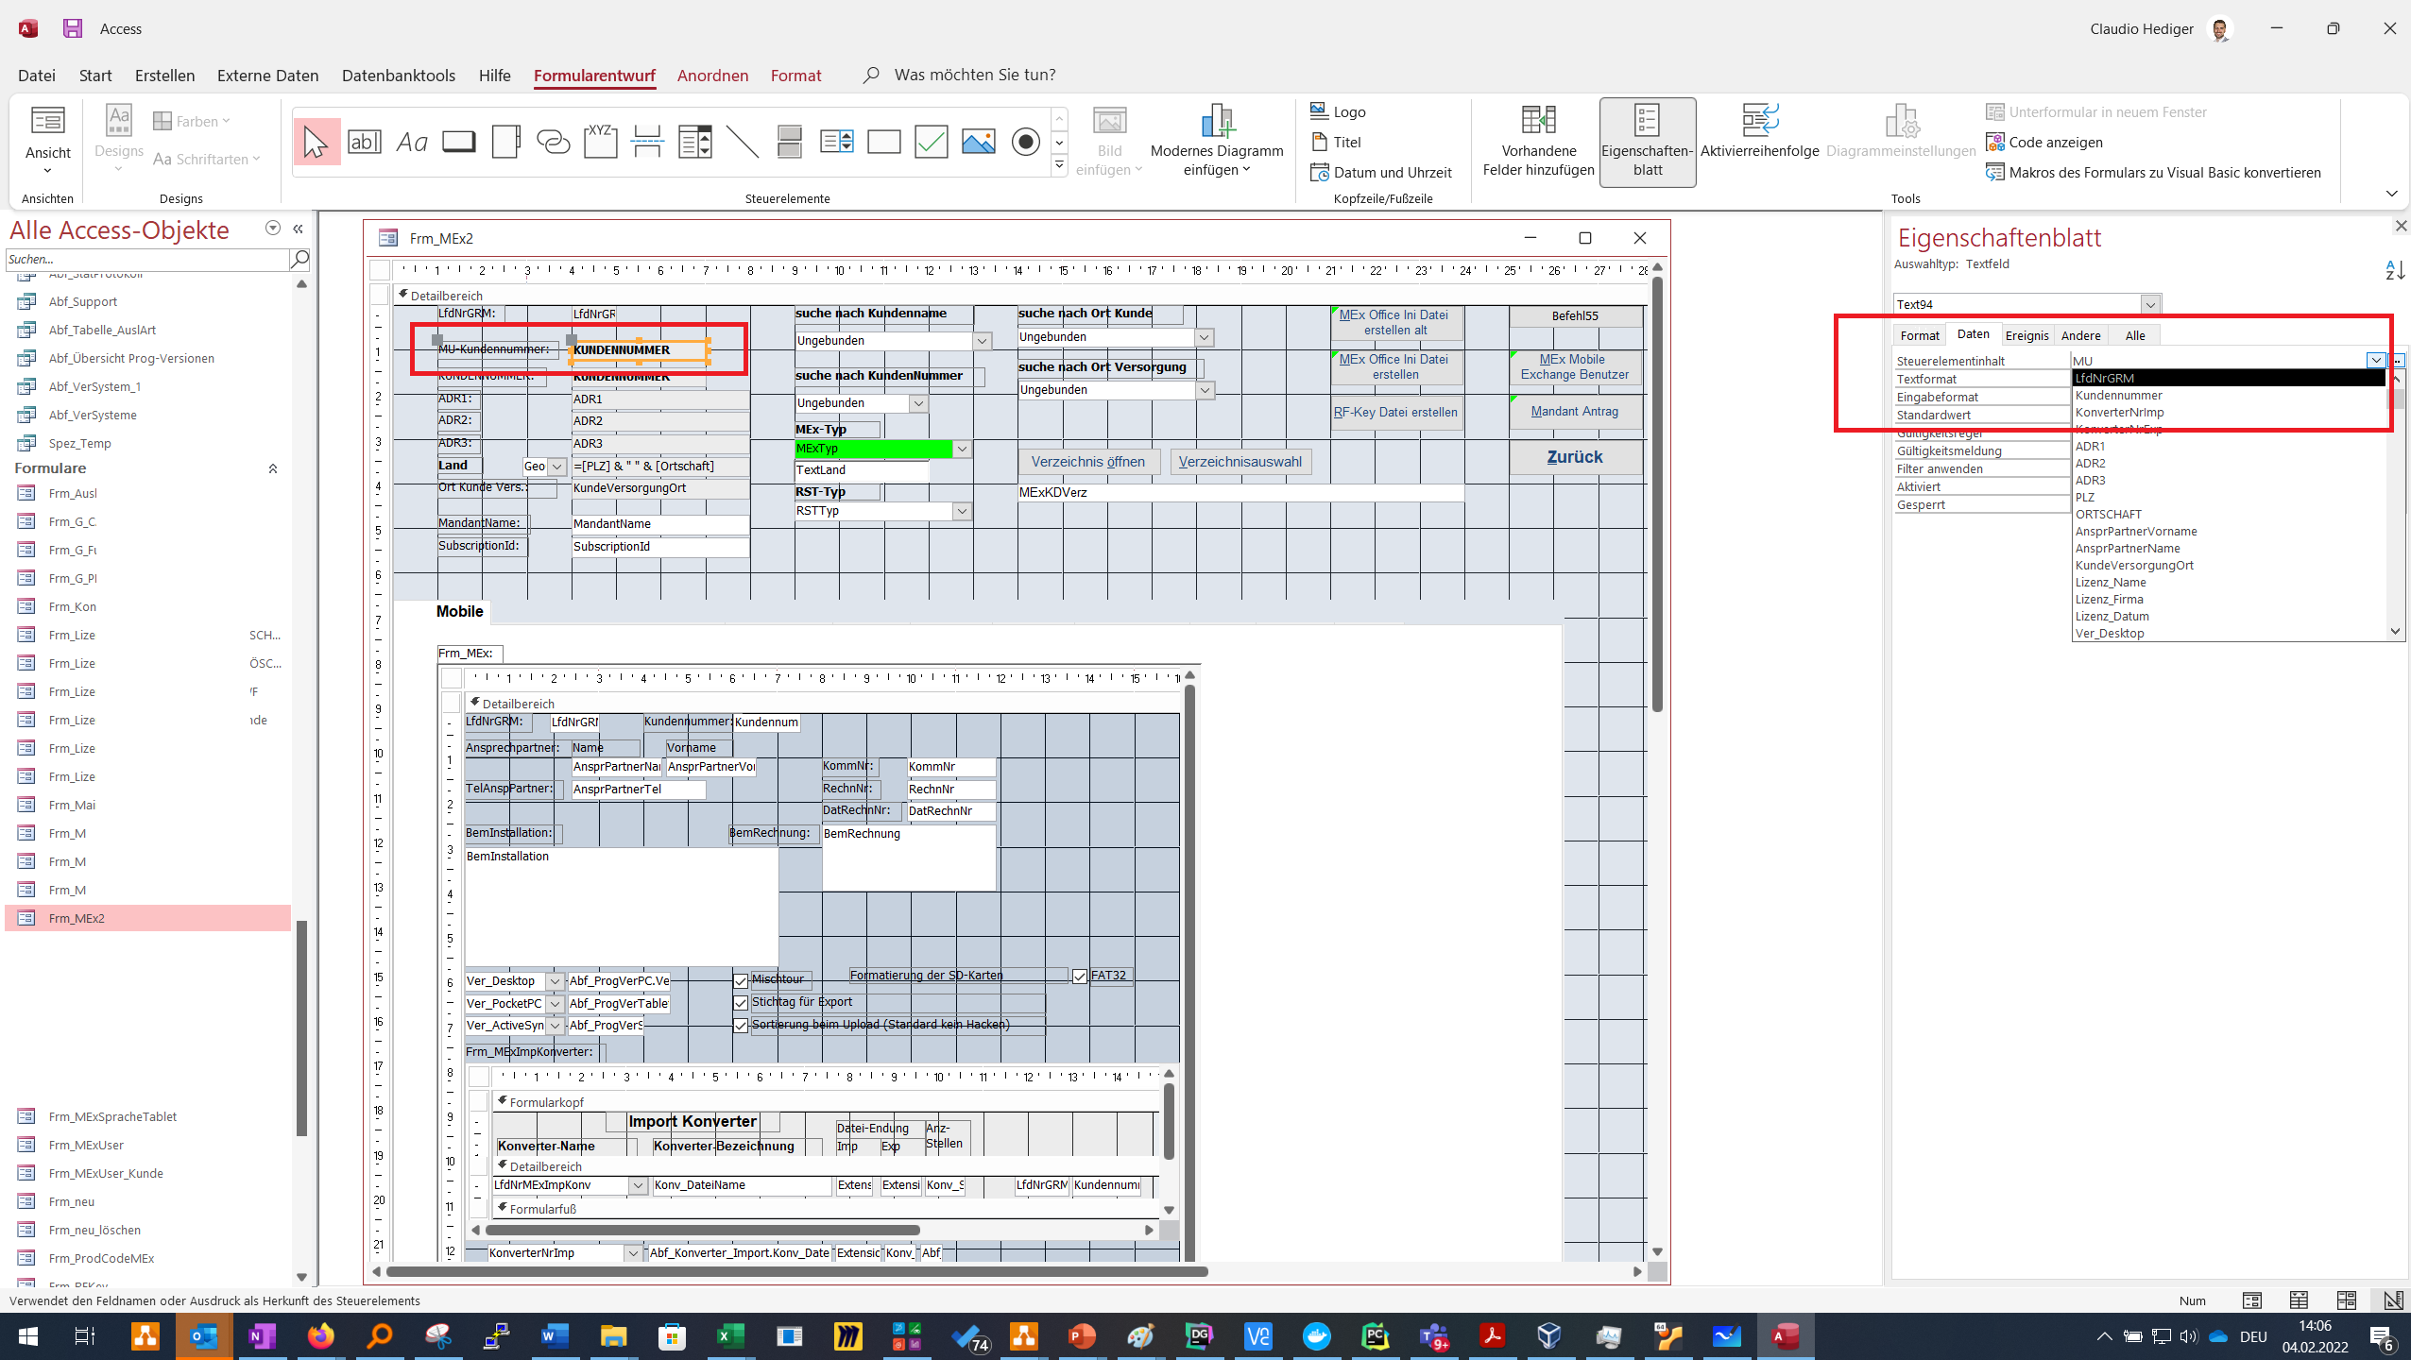Click the Suchen search box in navigation
Image resolution: width=2411 pixels, height=1360 pixels.
(x=147, y=259)
